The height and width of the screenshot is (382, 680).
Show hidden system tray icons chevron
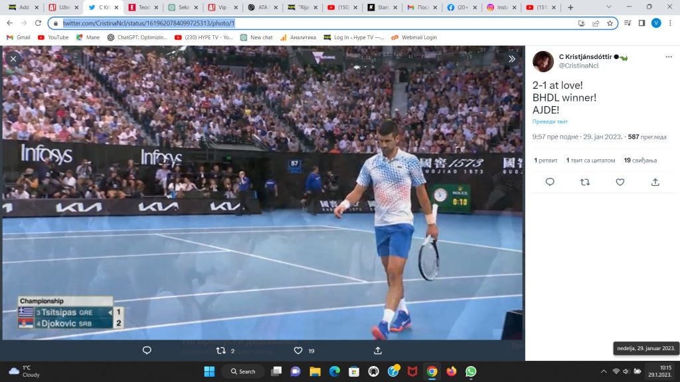coord(603,371)
